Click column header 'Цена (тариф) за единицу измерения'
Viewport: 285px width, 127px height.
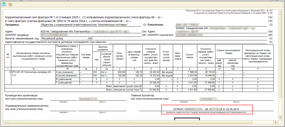coord(134,56)
